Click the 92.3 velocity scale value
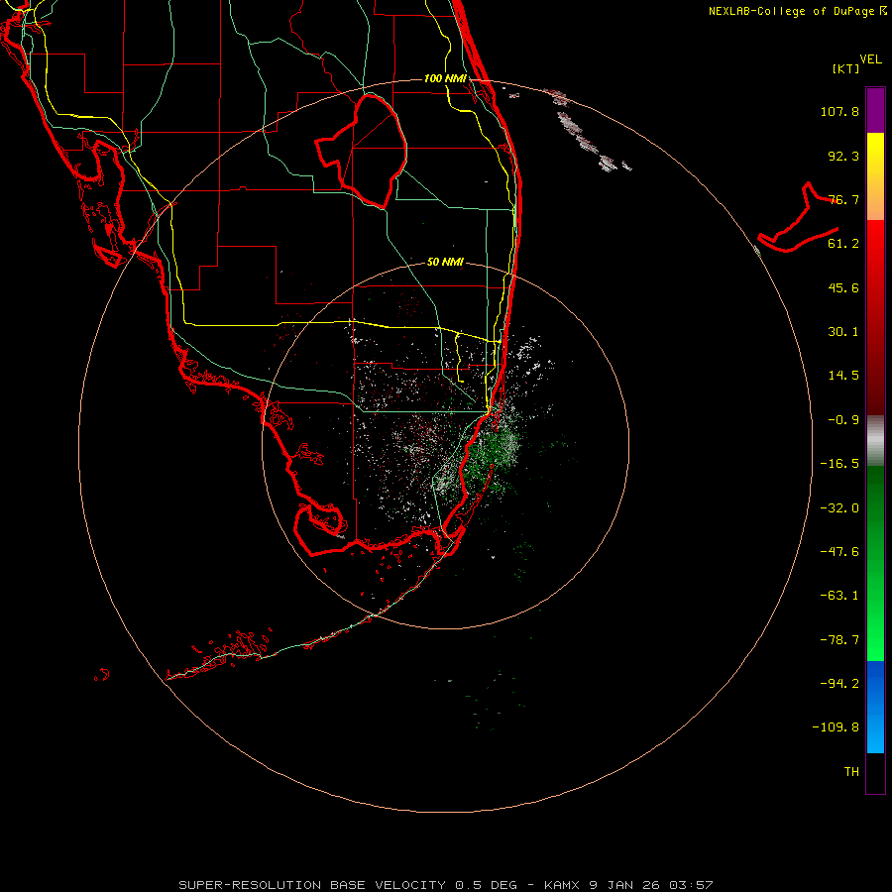The height and width of the screenshot is (892, 892). tap(843, 156)
